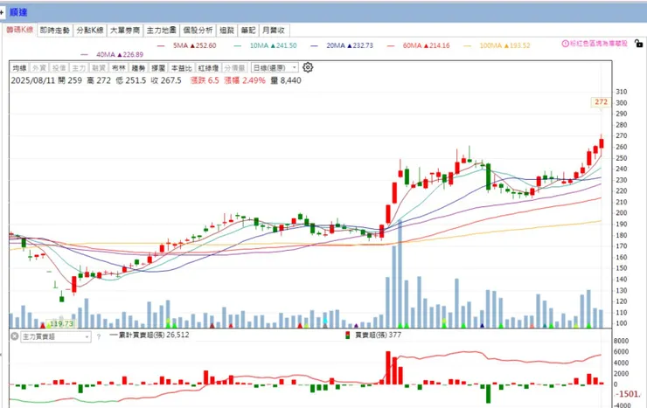Click the plus icon beside 順達 title

point(2,12)
